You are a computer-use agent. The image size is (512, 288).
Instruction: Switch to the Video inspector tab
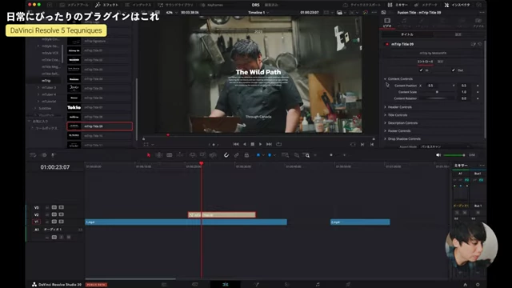tap(387, 22)
